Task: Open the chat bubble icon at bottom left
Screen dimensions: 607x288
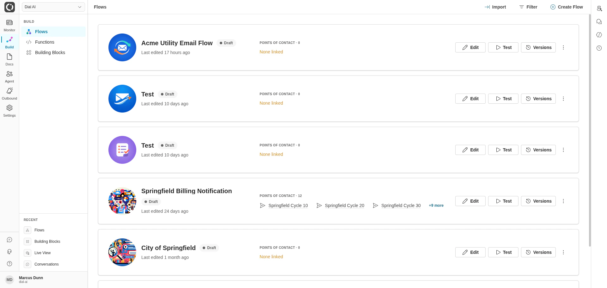Action: pos(9,240)
